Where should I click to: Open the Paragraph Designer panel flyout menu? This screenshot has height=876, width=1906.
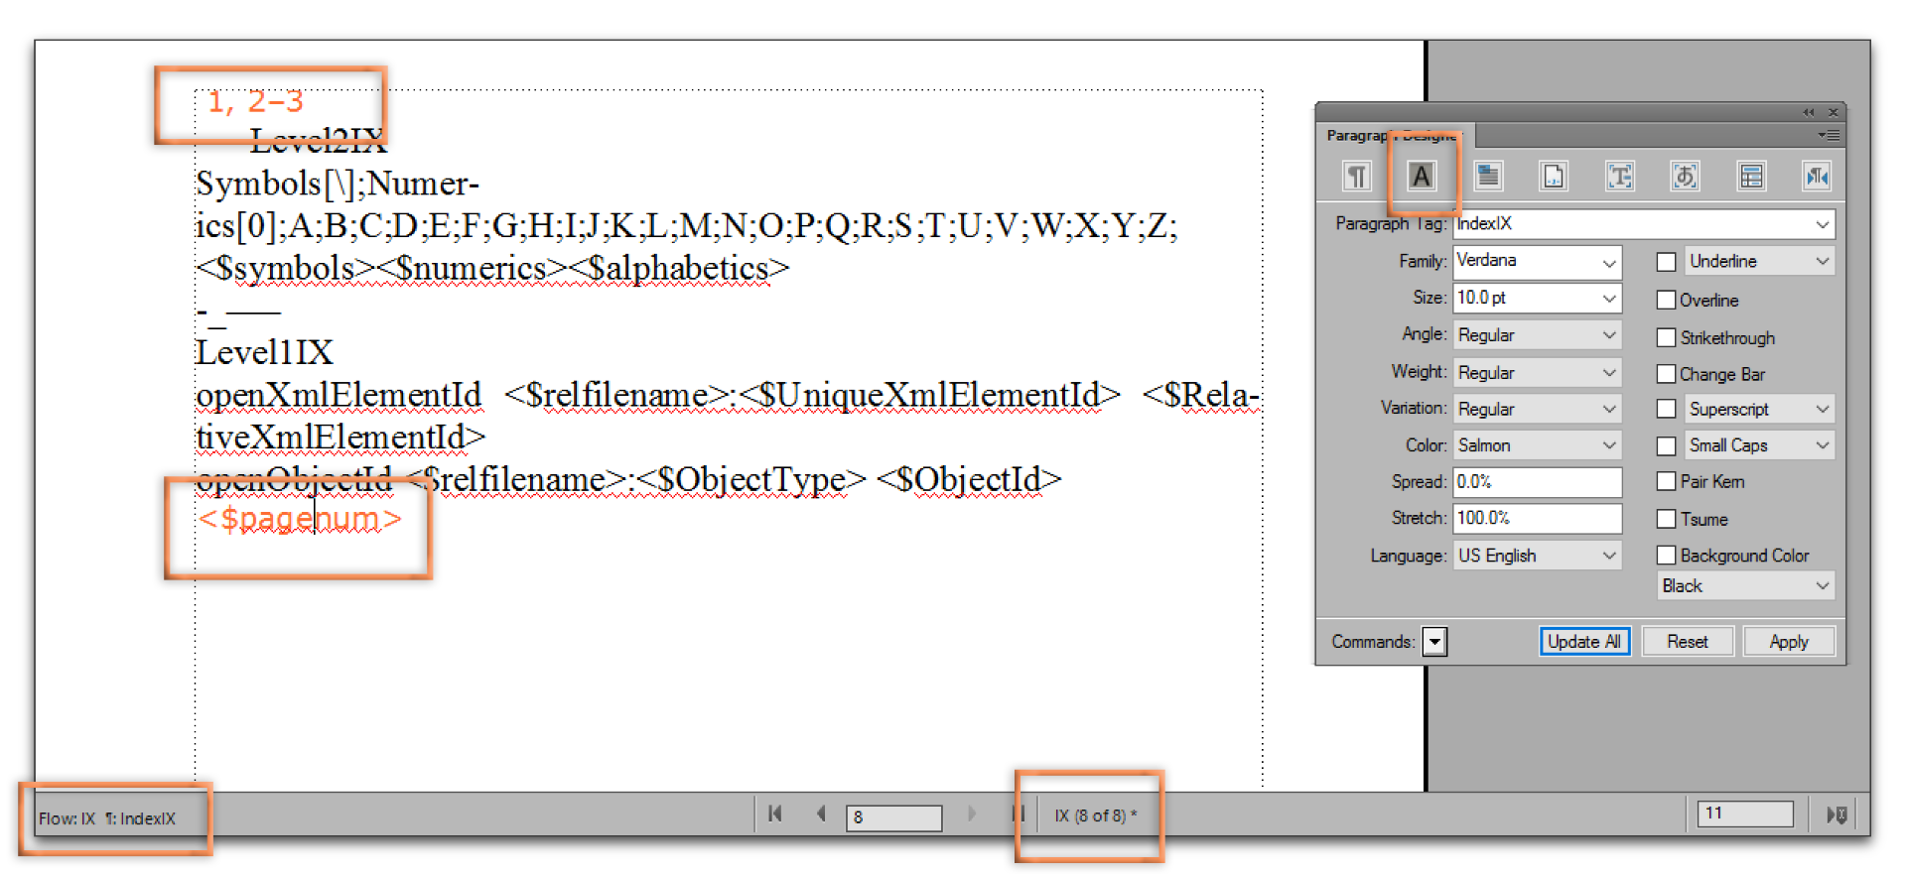click(x=1829, y=135)
